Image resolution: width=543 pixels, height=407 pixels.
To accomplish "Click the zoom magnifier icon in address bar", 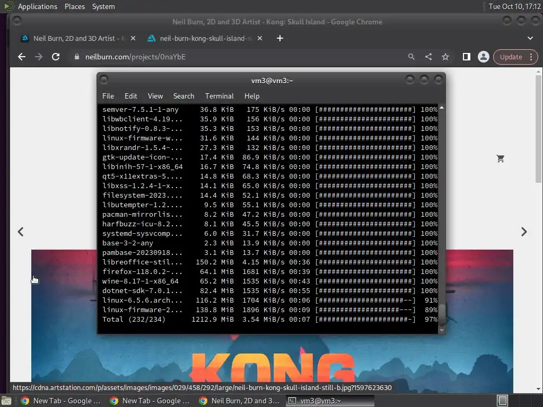I will point(411,57).
